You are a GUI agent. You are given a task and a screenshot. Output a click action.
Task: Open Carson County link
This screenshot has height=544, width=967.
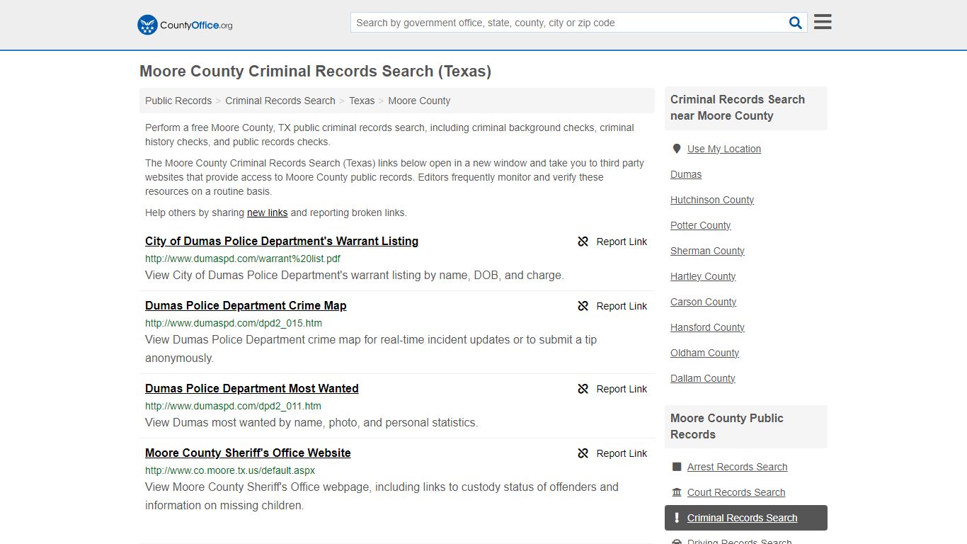coord(704,302)
